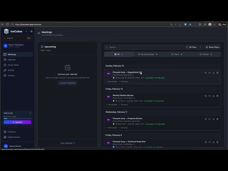228x171 pixels.
Task: Collapse the sidebar with the chevron icon
Action: (26, 31)
